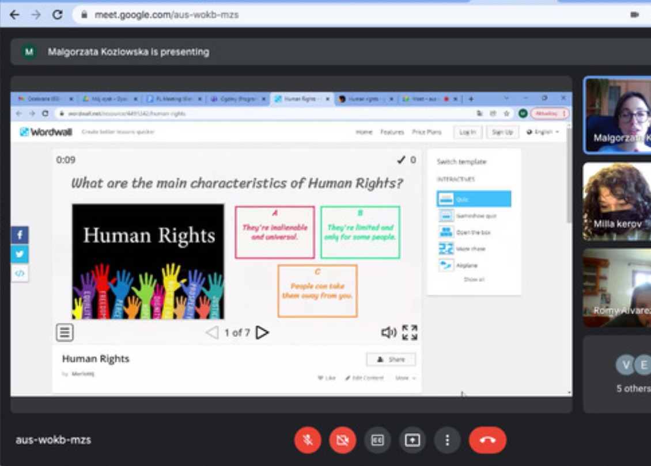Select answer C orange box
Viewport: 651px width, 466px height.
(317, 291)
